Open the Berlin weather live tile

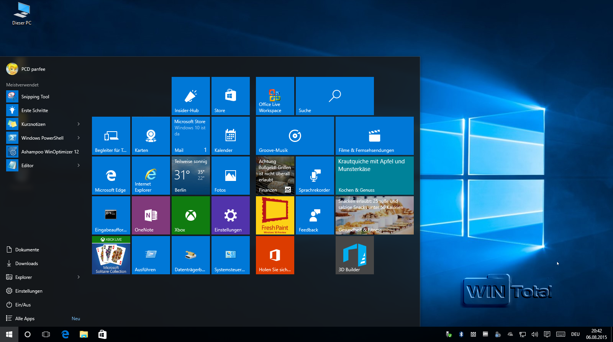tap(190, 175)
